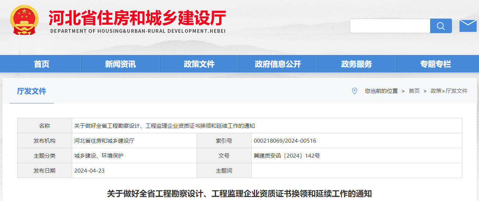This screenshot has width=479, height=201.
Task: Open the 政务服务 navigation menu
Action: [x=356, y=64]
